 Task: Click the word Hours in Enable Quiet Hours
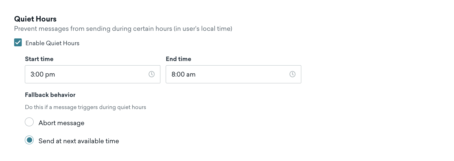pos(71,43)
